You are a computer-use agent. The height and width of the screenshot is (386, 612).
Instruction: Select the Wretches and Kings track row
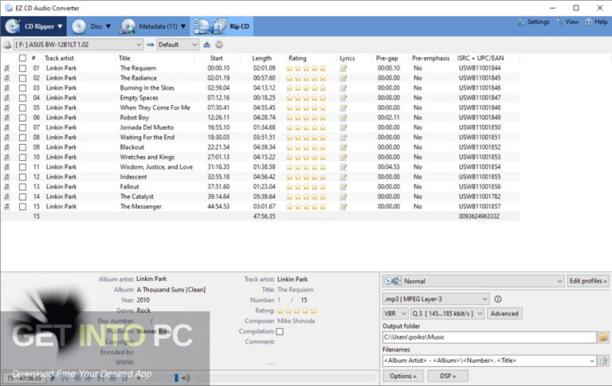point(261,157)
